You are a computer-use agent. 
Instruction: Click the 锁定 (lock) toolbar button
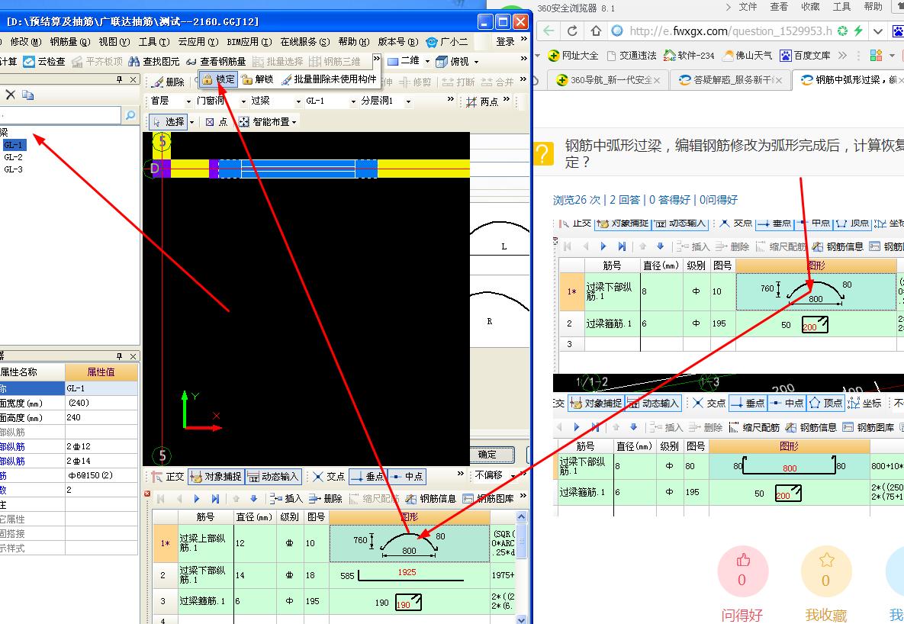tap(218, 79)
